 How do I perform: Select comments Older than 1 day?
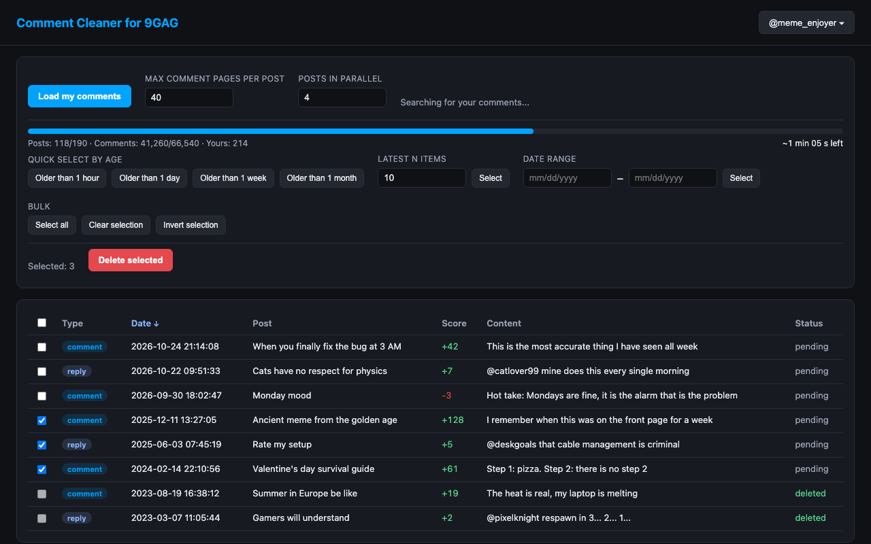pyautogui.click(x=150, y=178)
